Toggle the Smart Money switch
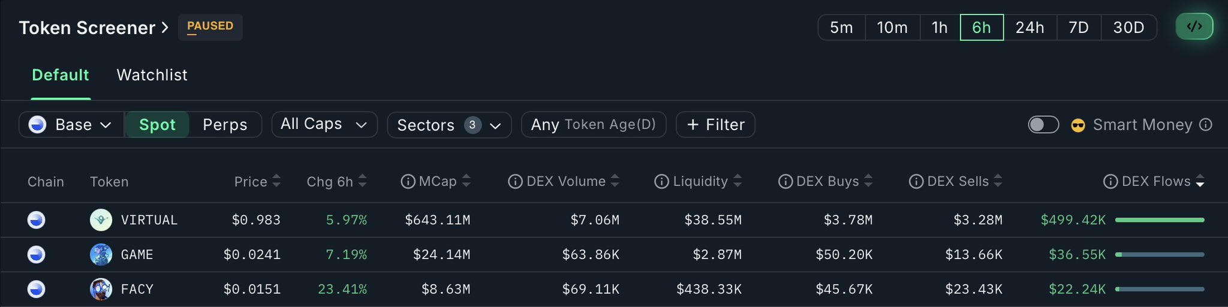The width and height of the screenshot is (1228, 307). 1043,125
